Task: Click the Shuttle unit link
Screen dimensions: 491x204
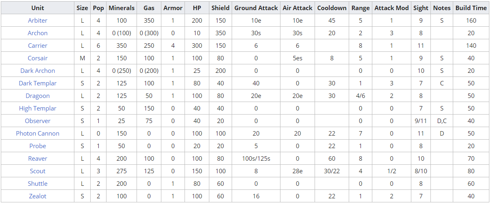Action: pyautogui.click(x=37, y=184)
